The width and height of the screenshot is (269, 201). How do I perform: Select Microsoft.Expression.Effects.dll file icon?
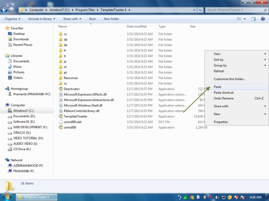(61, 94)
